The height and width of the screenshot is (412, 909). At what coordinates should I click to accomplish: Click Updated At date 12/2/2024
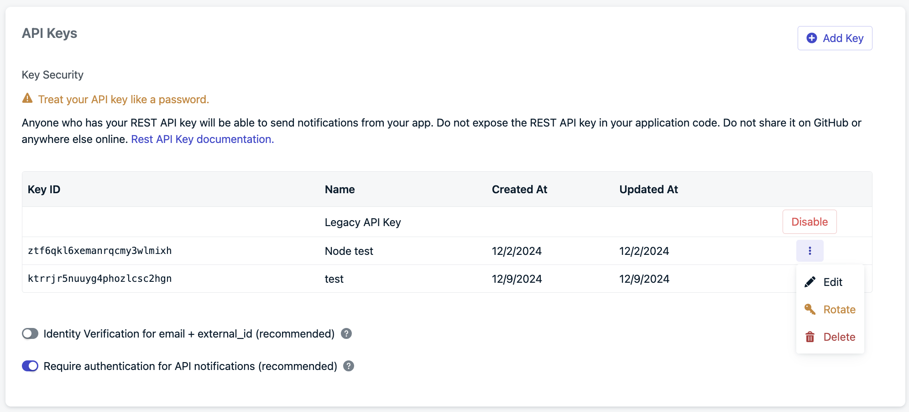click(x=644, y=251)
